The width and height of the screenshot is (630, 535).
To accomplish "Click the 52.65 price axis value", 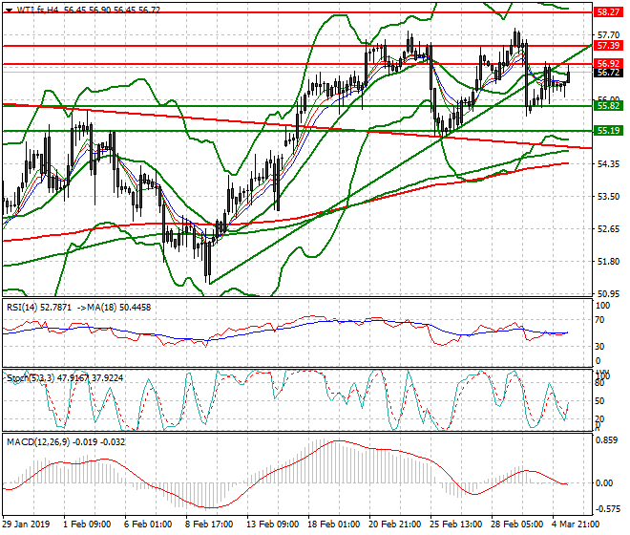I will click(608, 229).
